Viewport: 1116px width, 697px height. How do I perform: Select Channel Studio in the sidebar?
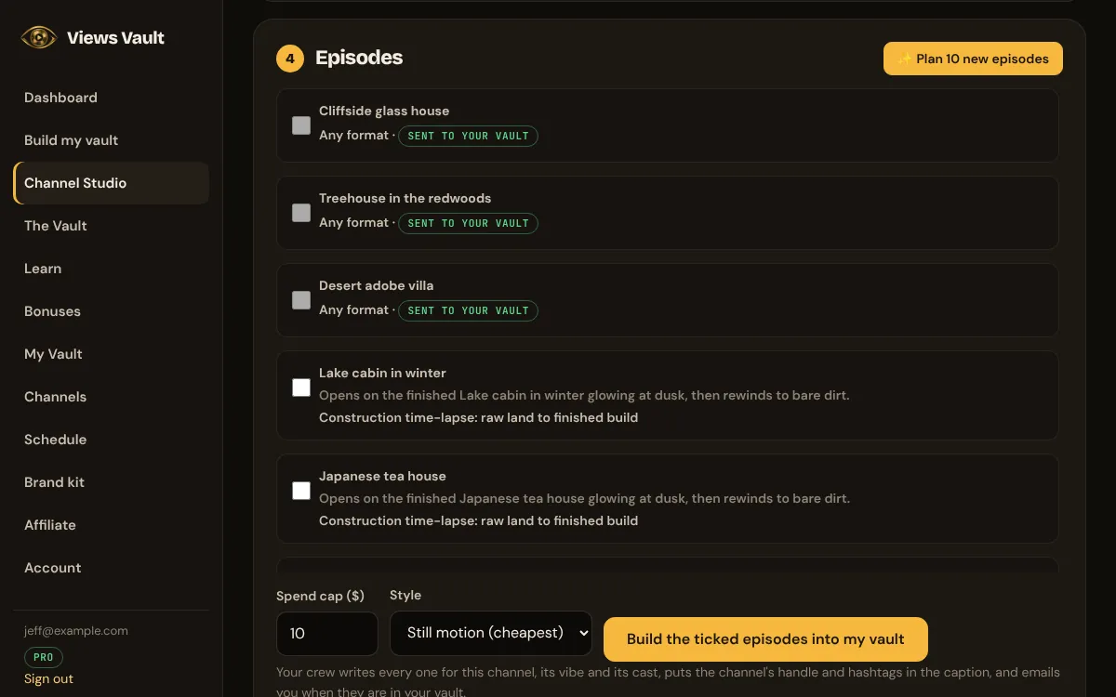point(111,183)
